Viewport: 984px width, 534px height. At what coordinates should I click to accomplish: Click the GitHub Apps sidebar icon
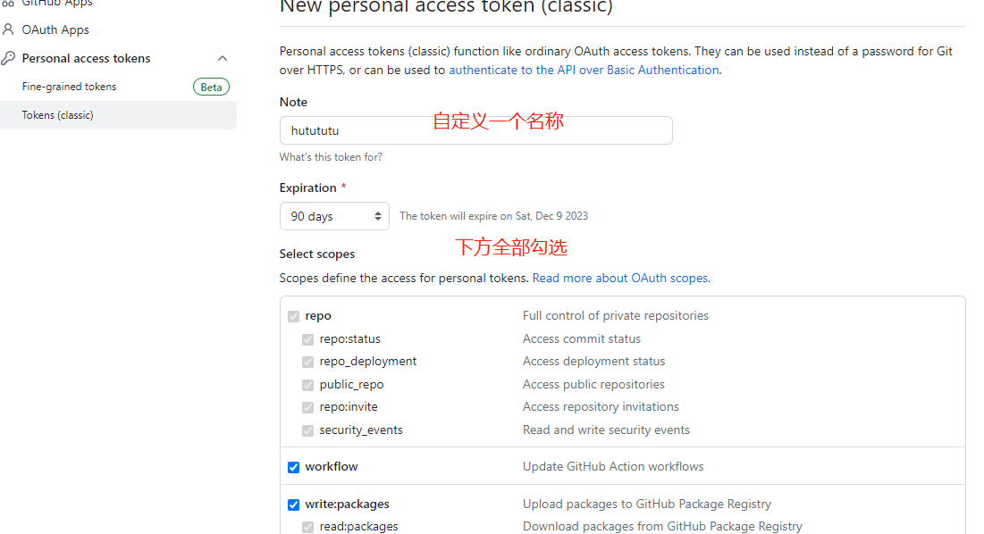click(x=9, y=3)
